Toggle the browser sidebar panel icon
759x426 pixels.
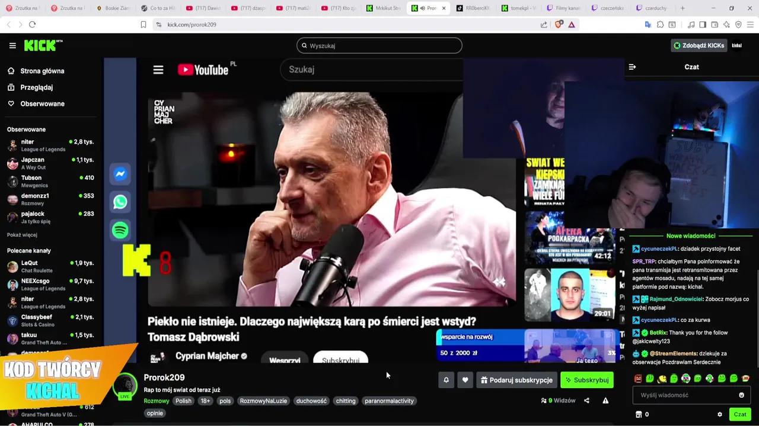pos(703,24)
